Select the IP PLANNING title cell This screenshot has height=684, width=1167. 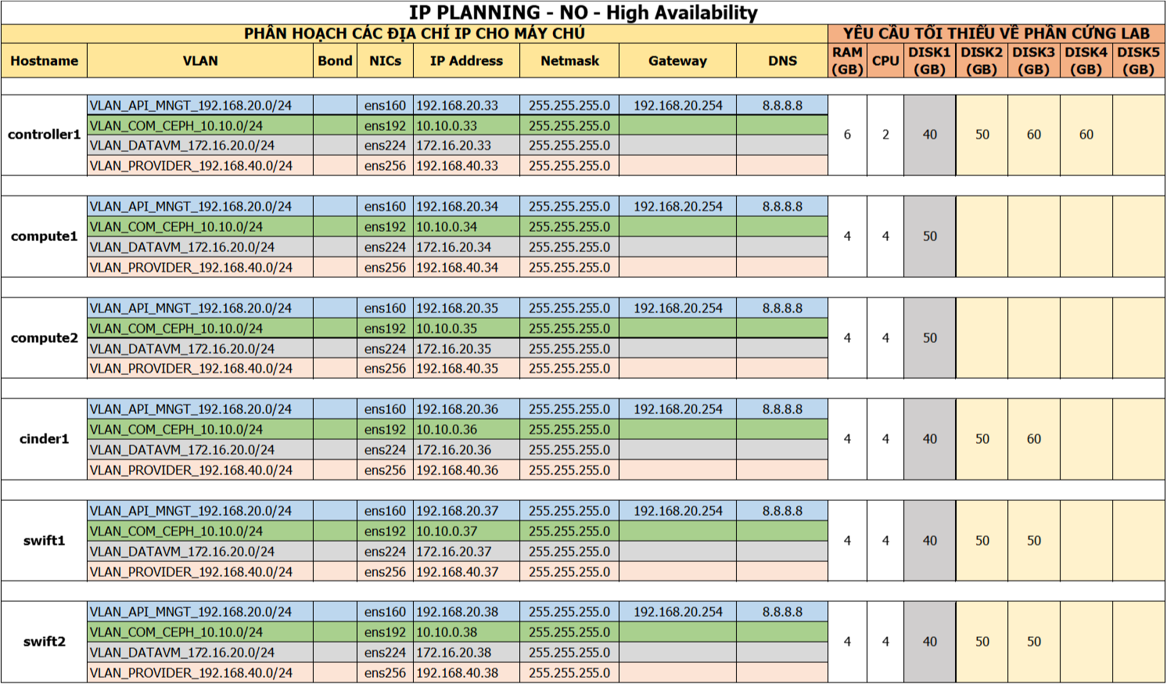pos(583,13)
